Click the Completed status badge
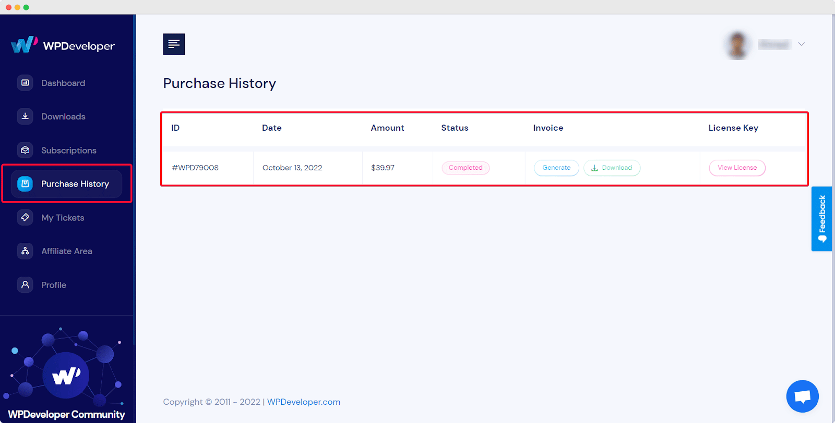This screenshot has width=835, height=423. tap(466, 168)
